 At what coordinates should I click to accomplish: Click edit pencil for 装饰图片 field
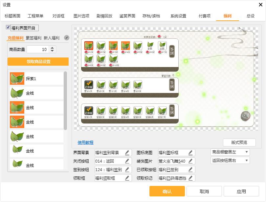(190, 161)
